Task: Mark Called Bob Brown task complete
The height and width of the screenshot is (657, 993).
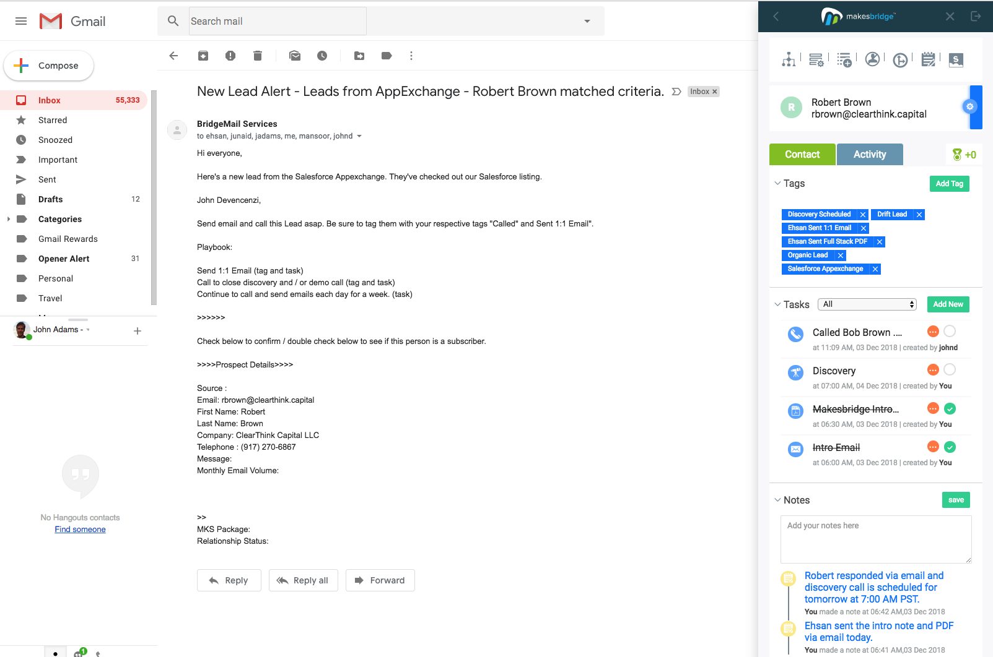Action: (x=950, y=332)
